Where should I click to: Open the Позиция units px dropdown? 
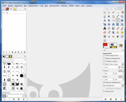(x=121, y=71)
